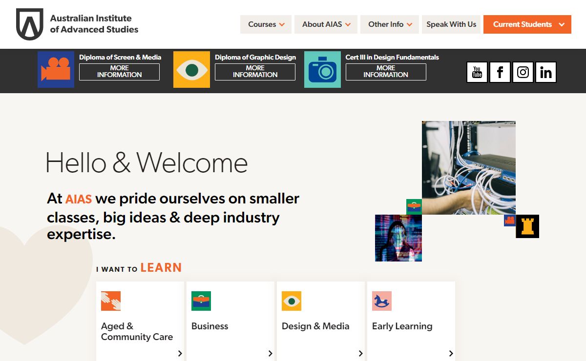Select the Early Learning card title
The height and width of the screenshot is (361, 586).
click(402, 326)
